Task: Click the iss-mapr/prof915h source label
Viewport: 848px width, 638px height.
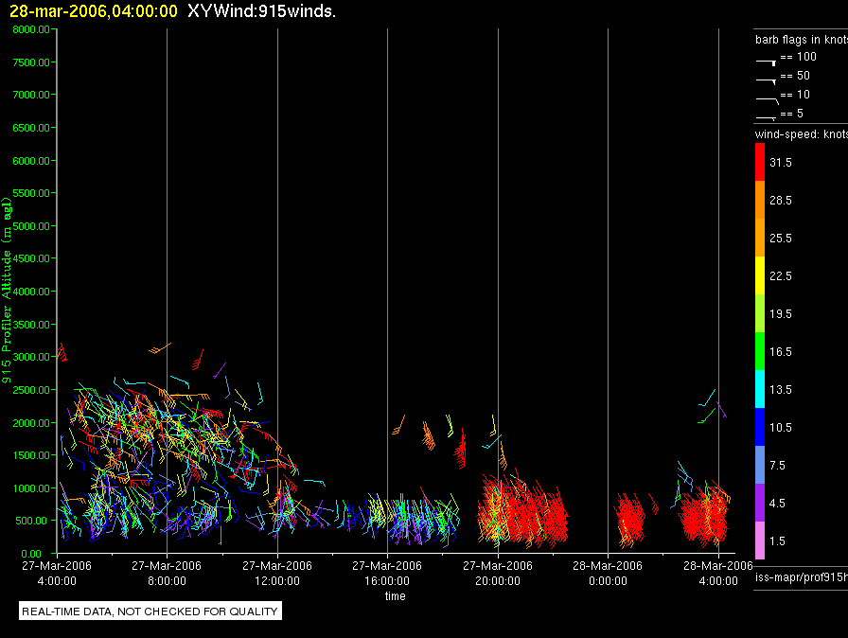Action: click(x=801, y=577)
